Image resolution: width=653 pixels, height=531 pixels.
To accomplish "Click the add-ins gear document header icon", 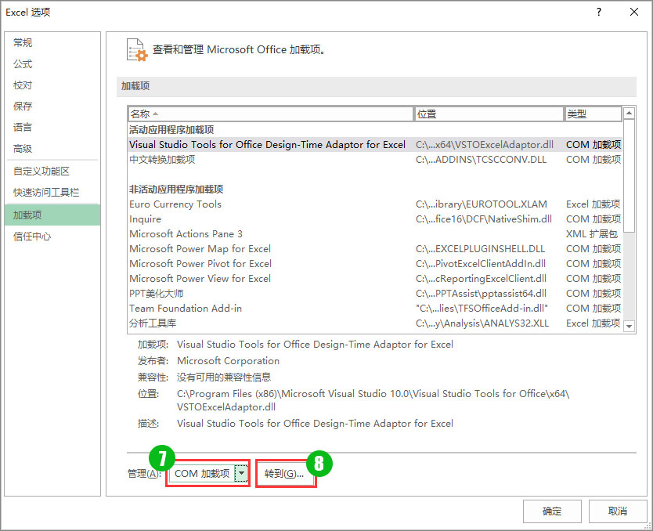I will pyautogui.click(x=137, y=50).
